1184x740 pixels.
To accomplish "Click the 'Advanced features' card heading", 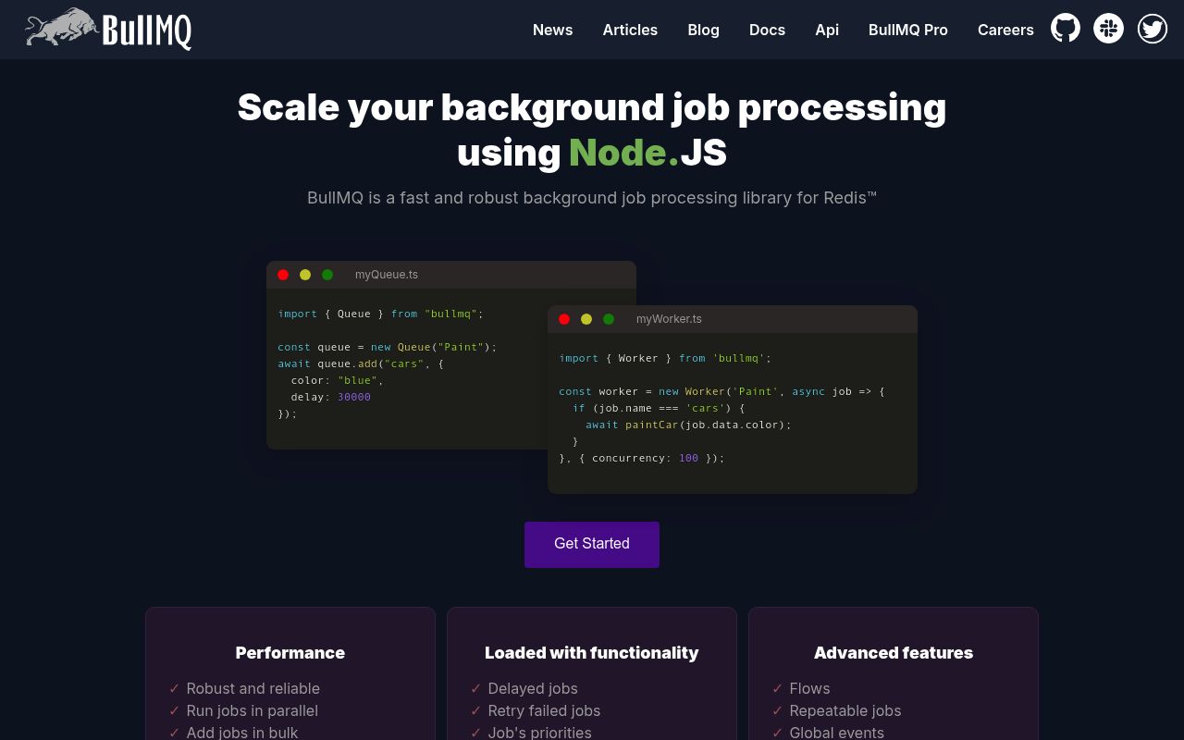I will (x=894, y=653).
